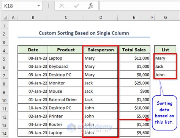Click the date cell '06-Jan-22'
This screenshot has width=180, height=138.
pyautogui.click(x=33, y=83)
